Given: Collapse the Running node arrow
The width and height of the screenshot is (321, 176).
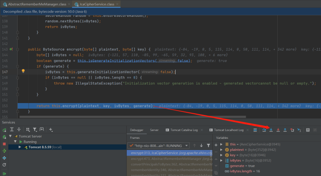Looking at the screenshot, I should pos(15,142).
